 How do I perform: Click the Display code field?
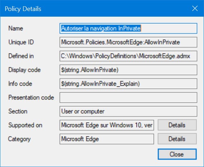point(128,70)
